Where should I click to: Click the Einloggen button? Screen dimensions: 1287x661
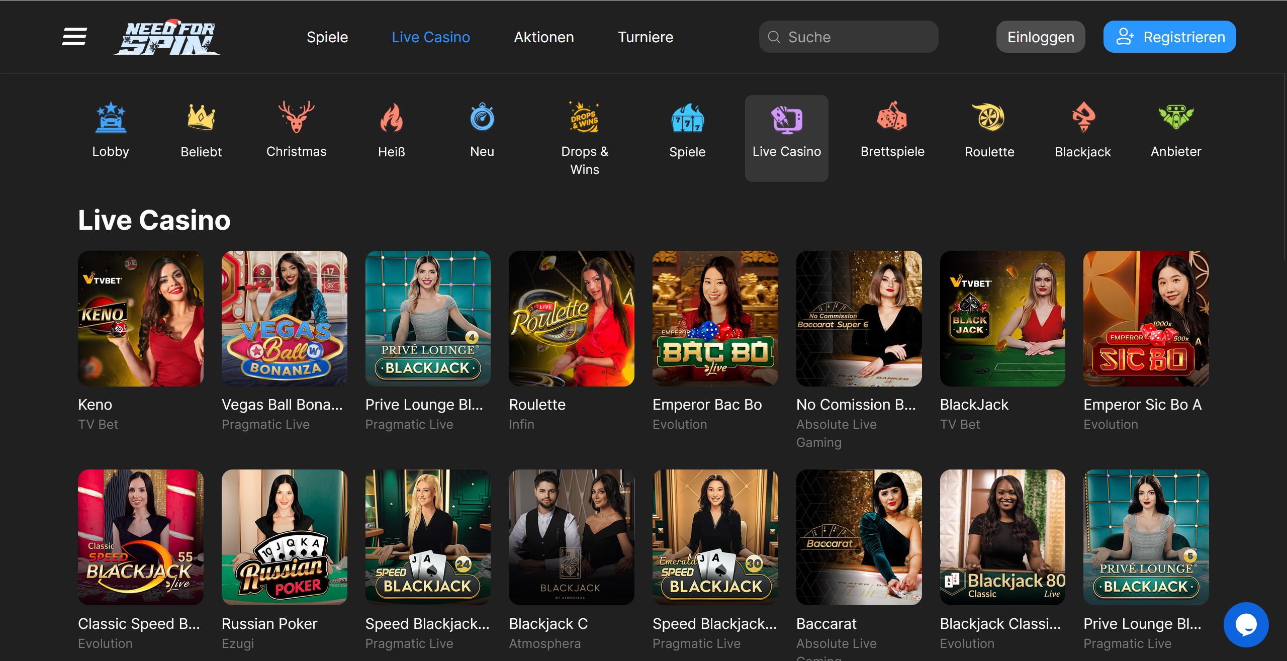(1041, 37)
